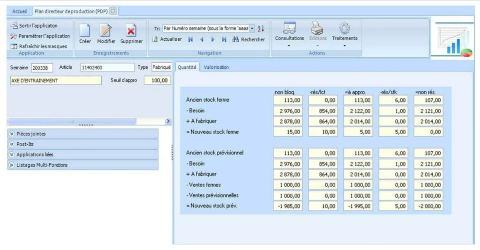Open the Tri sort criteria dropdown

252,29
